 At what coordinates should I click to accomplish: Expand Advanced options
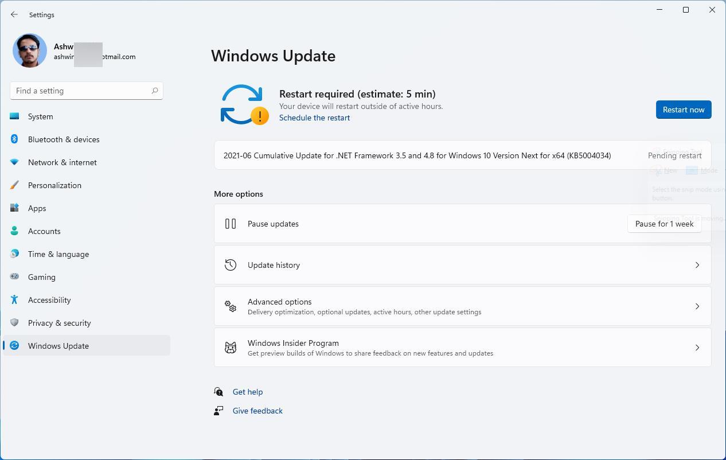pos(462,306)
